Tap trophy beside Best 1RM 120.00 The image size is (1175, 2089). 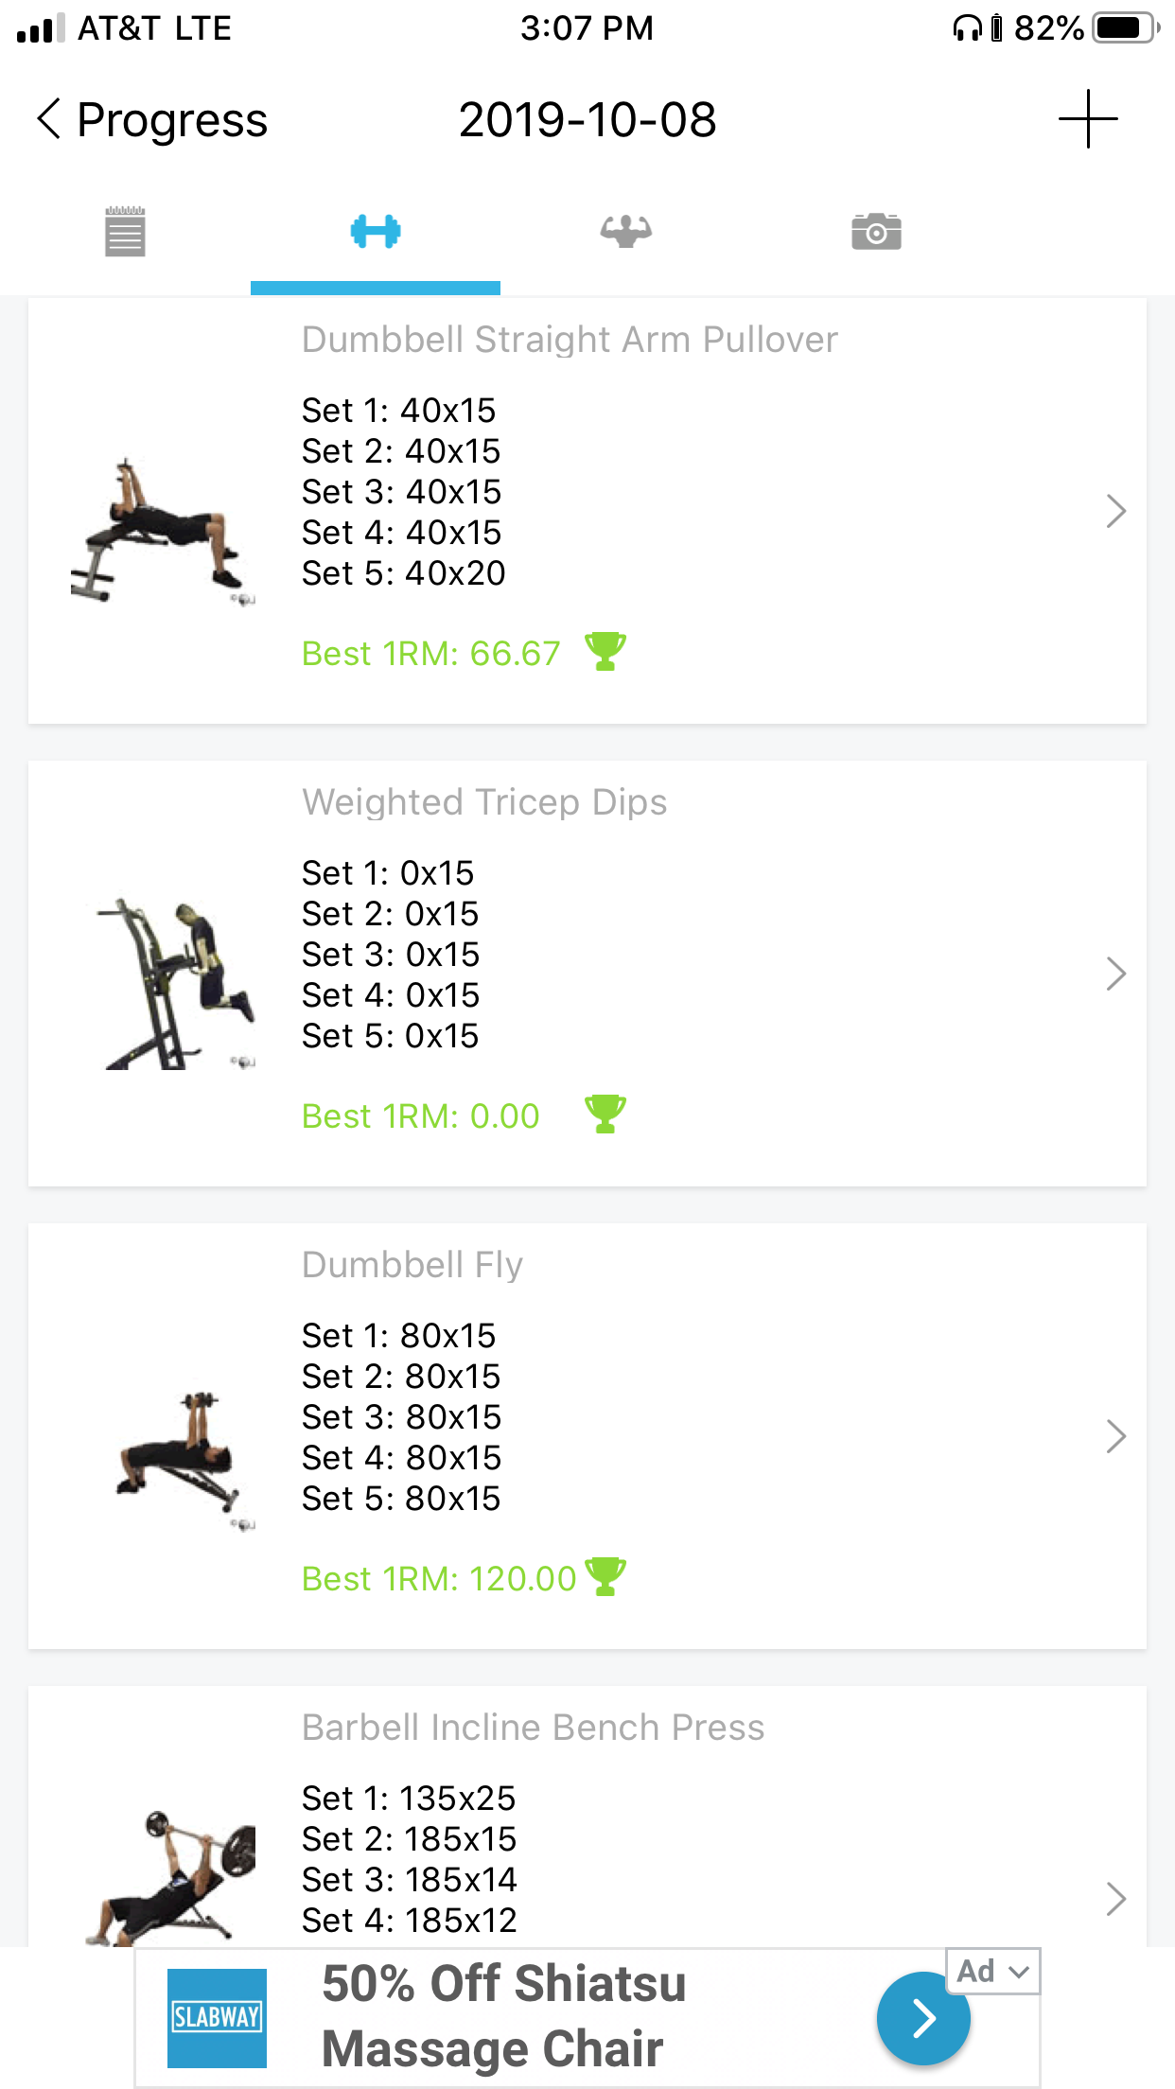[605, 1577]
